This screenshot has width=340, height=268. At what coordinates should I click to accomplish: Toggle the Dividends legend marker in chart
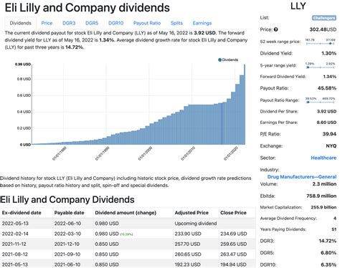(219, 59)
